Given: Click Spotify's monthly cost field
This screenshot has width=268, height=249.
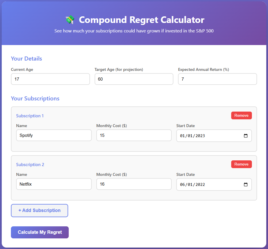Looking at the screenshot, I should tap(134, 135).
